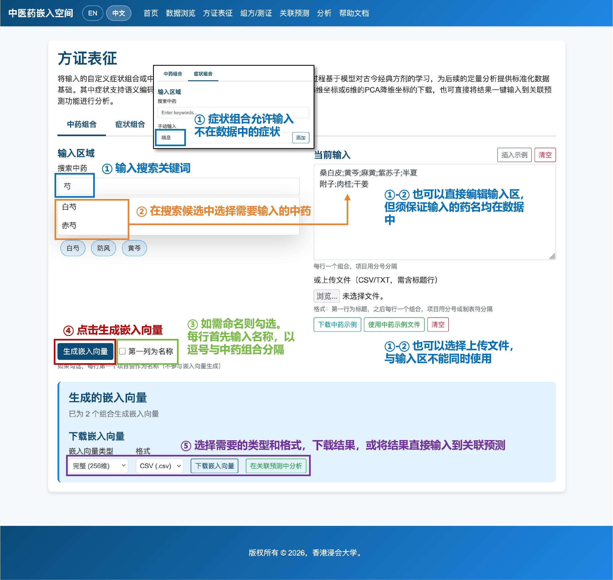Click 生成嵌入向量 button
This screenshot has width=613, height=580.
86,351
